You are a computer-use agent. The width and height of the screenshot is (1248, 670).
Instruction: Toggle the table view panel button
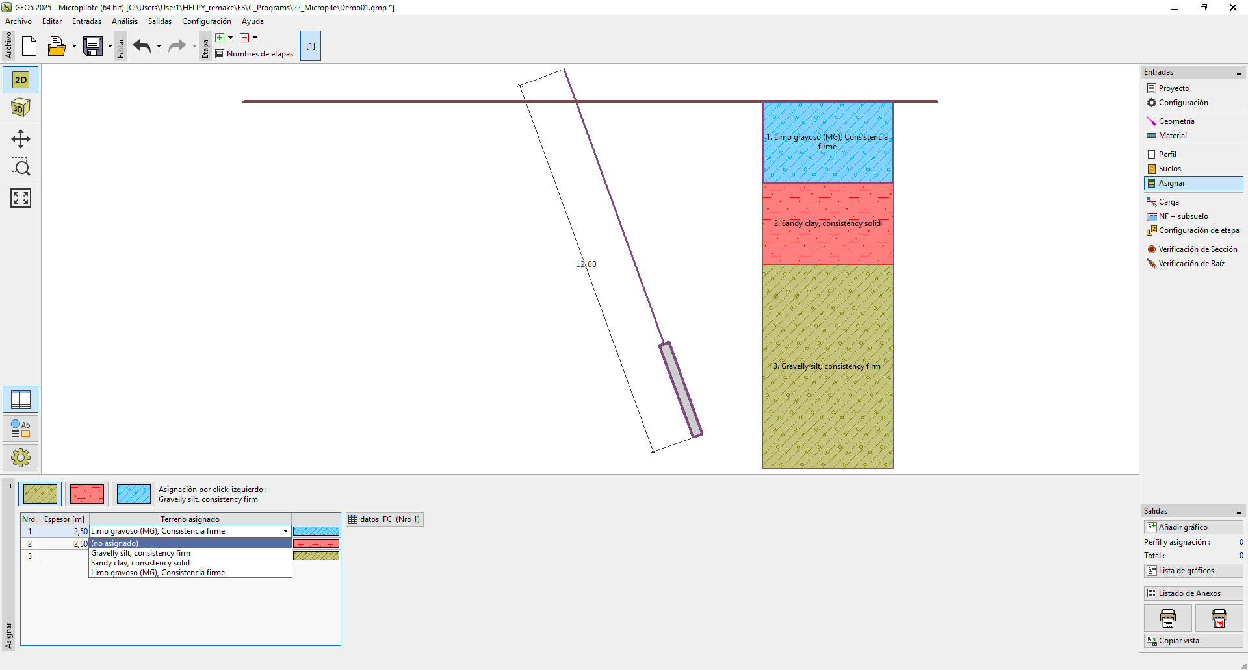[x=21, y=399]
